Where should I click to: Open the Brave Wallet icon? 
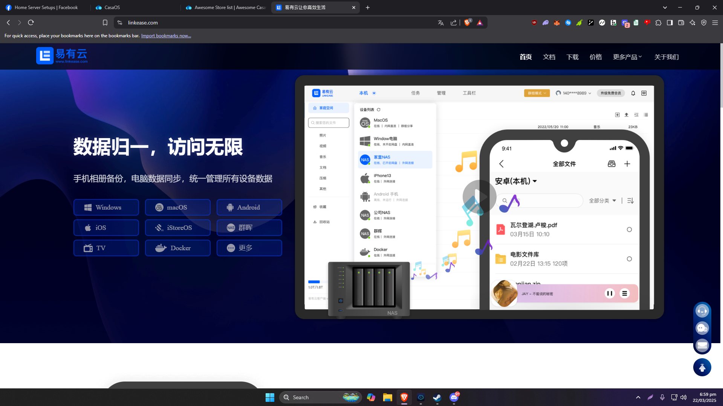[x=681, y=23]
